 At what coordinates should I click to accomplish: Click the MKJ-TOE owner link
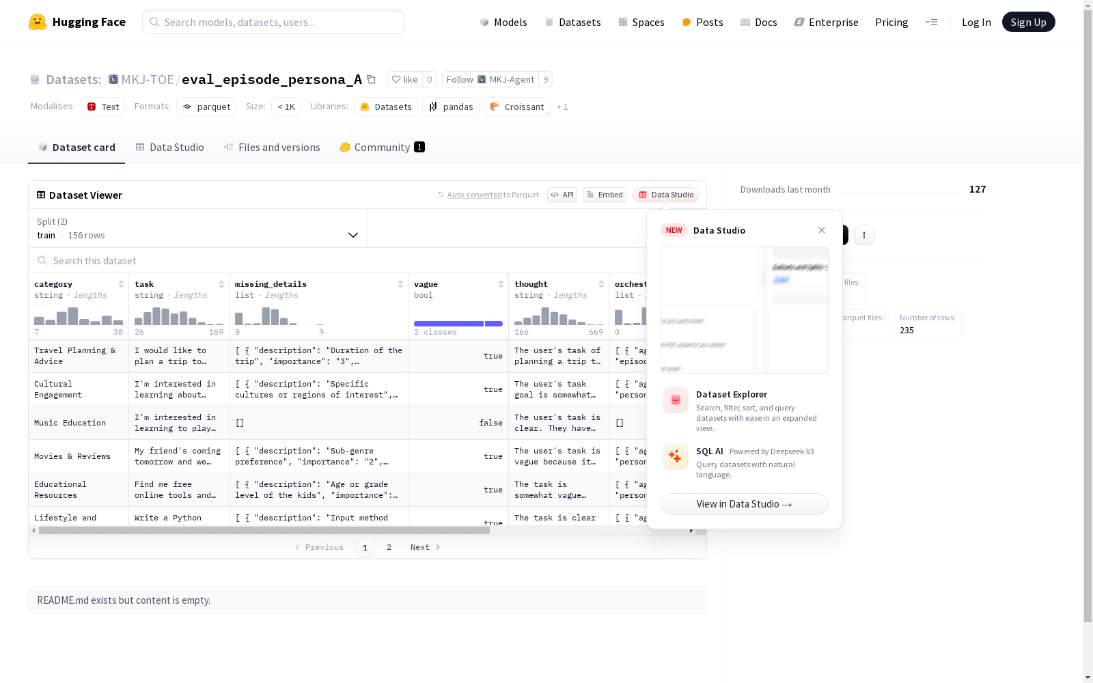tap(148, 79)
